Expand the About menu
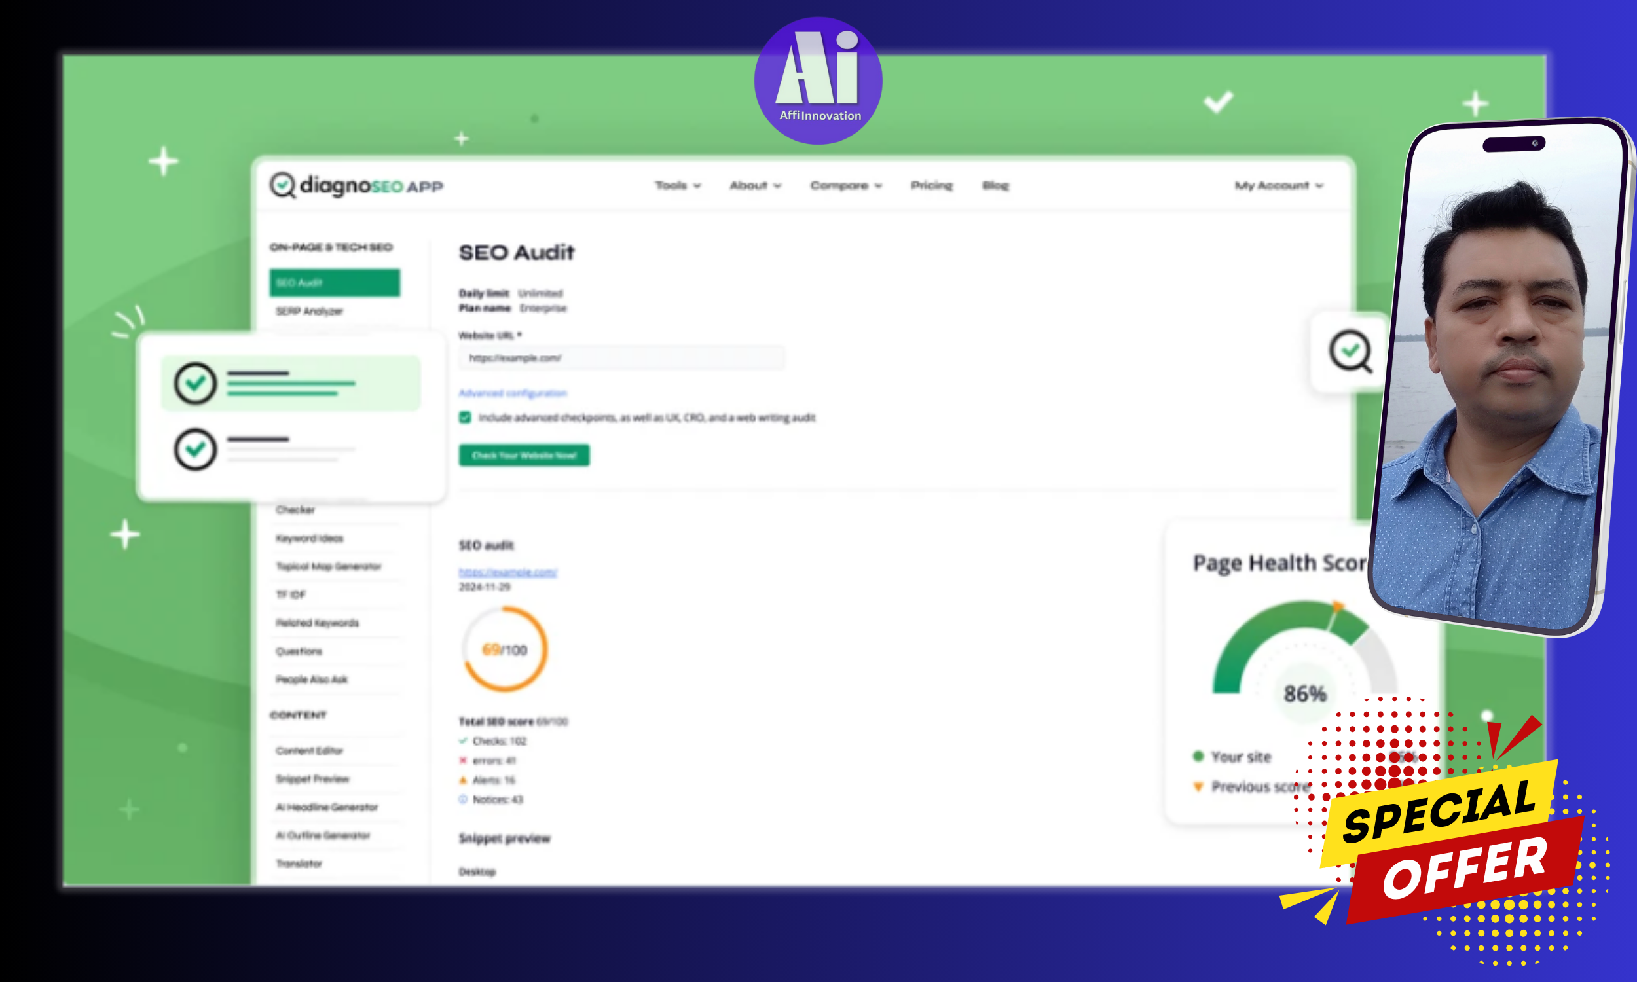 tap(755, 185)
